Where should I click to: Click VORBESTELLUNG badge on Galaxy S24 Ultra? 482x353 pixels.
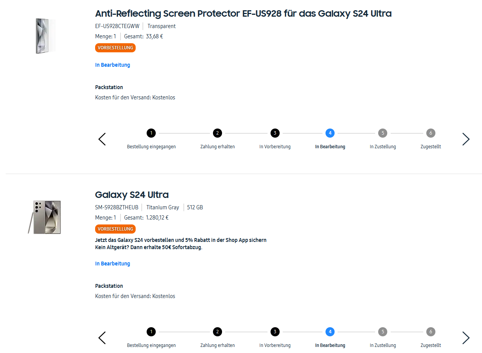point(115,229)
